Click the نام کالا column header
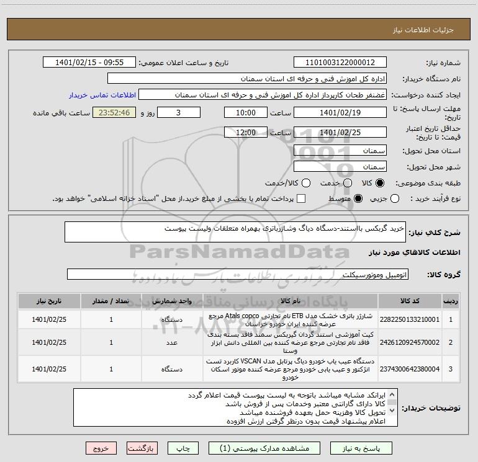 pos(291,301)
